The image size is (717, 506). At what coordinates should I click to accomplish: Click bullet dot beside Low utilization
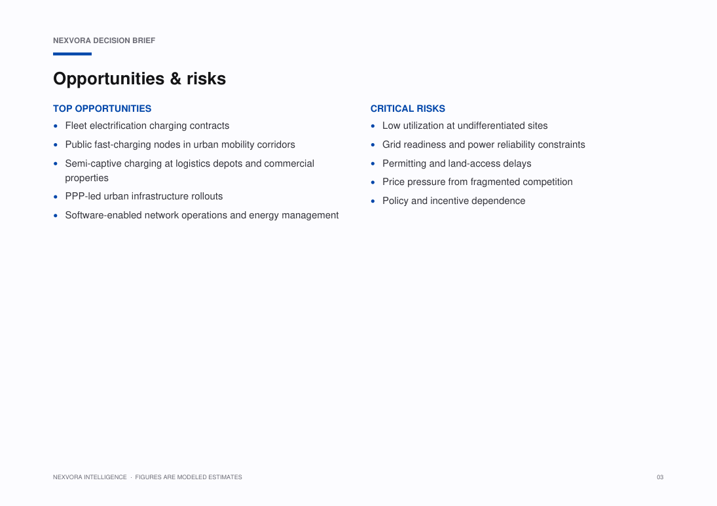[373, 126]
